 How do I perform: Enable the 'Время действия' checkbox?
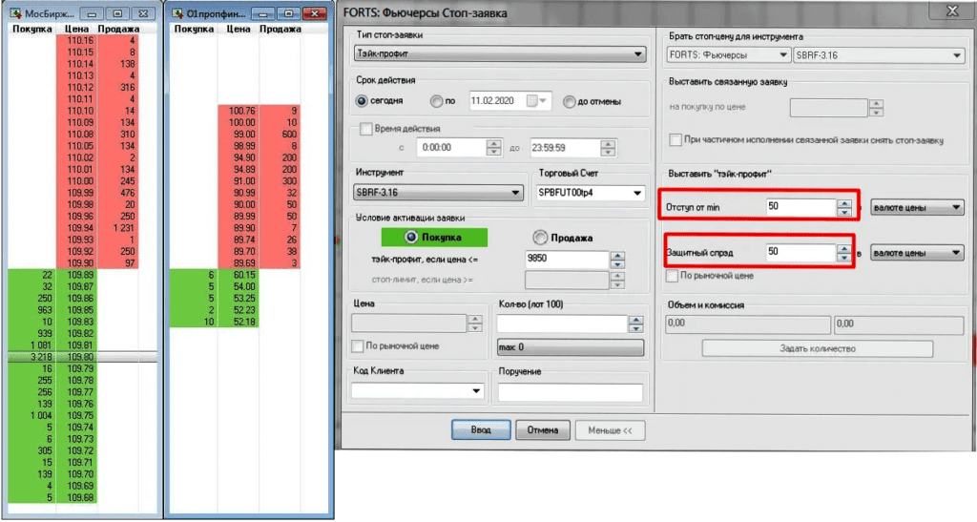366,129
